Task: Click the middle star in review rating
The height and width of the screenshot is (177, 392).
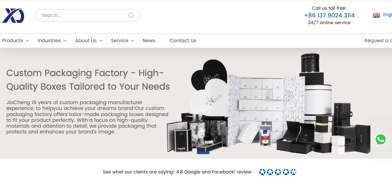Action: [x=278, y=172]
